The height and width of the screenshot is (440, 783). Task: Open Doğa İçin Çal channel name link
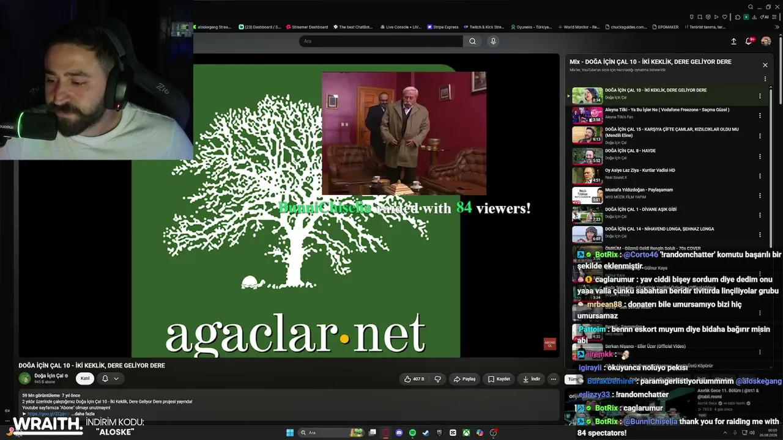tap(49, 376)
